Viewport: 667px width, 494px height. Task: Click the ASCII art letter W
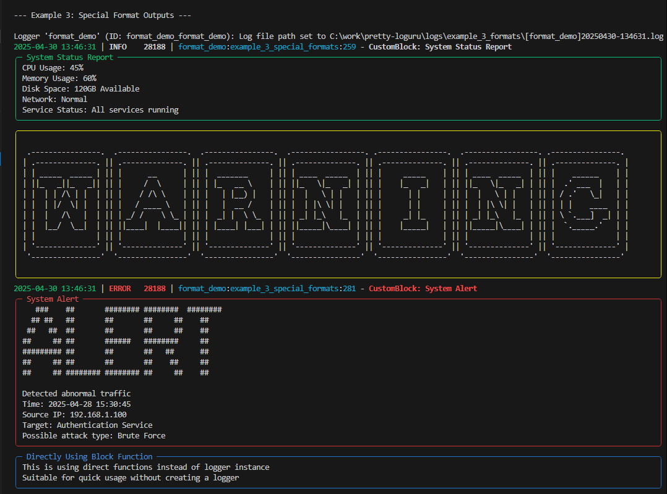66,204
